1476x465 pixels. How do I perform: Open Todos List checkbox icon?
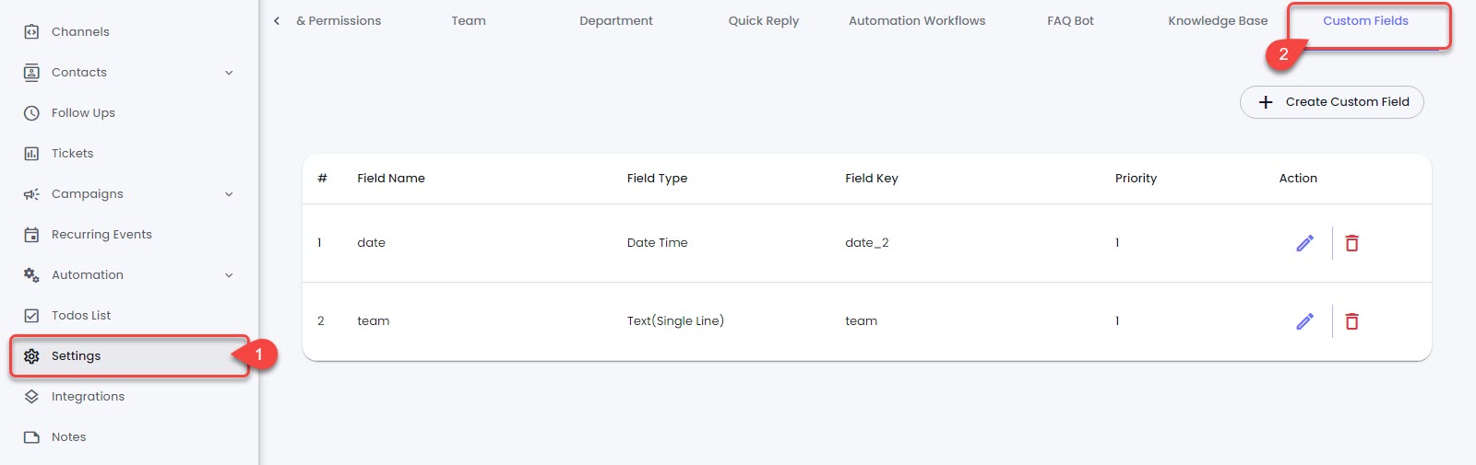pos(31,316)
